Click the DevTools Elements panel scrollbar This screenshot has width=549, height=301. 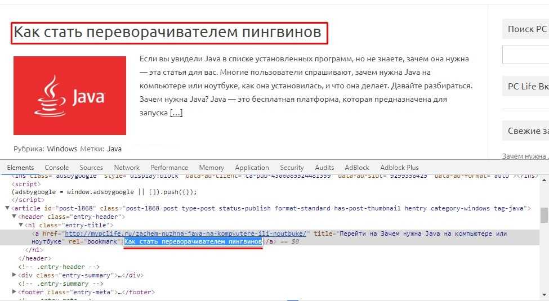tap(544, 215)
